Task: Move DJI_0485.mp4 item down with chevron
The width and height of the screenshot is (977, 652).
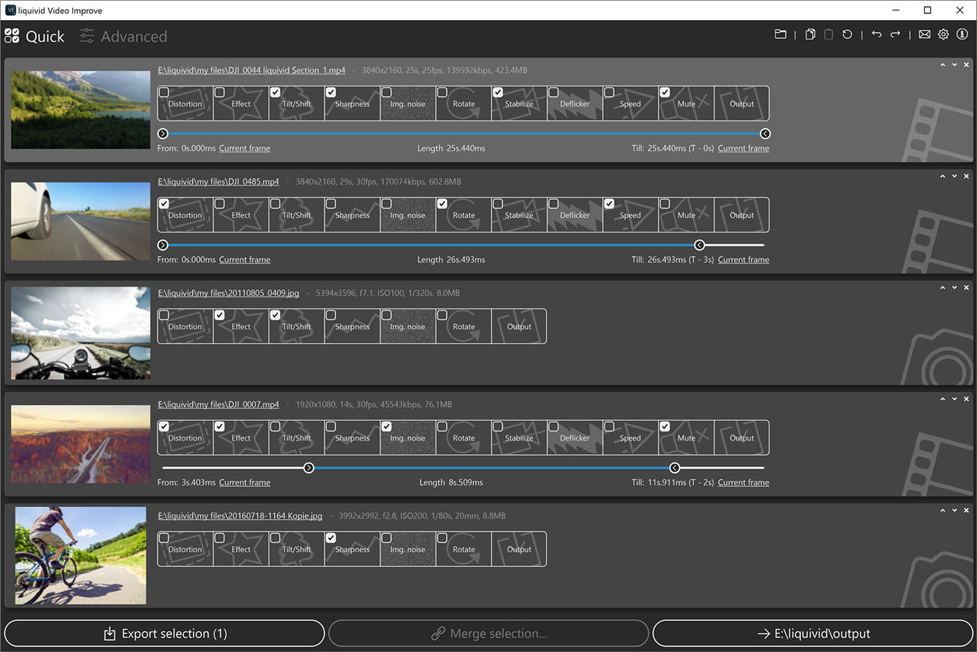Action: pyautogui.click(x=954, y=176)
